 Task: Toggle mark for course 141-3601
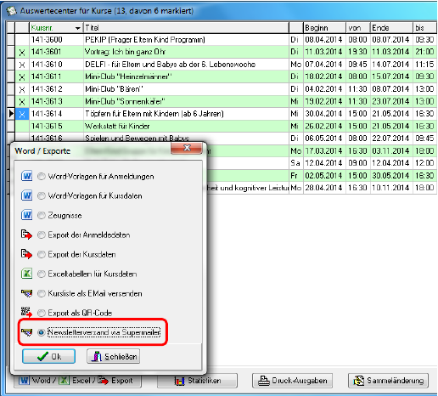click(x=22, y=52)
